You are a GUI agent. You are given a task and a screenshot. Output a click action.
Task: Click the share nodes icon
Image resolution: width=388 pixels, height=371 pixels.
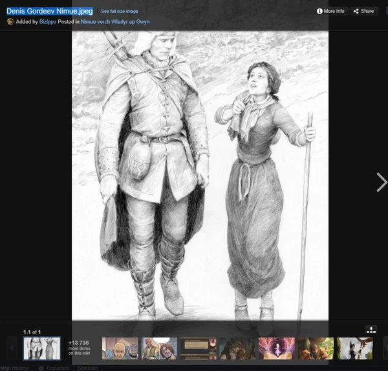click(356, 11)
